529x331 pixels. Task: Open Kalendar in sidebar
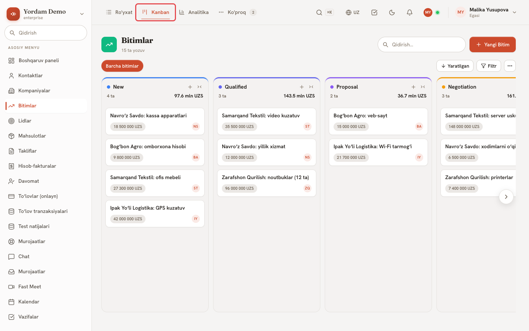[46, 302]
